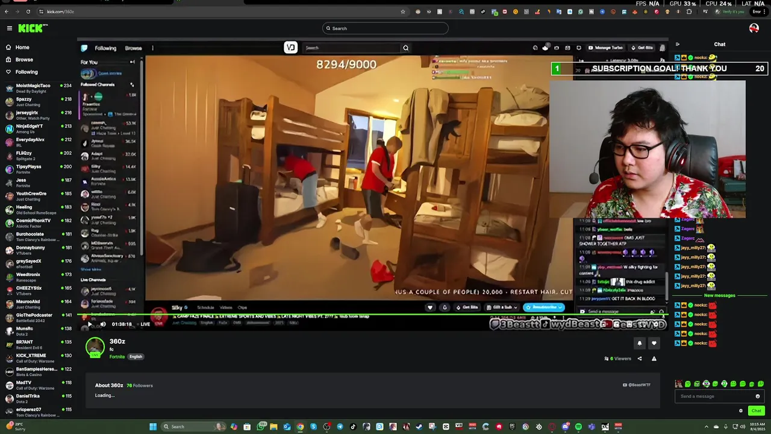The height and width of the screenshot is (434, 771).
Task: Open jerseygirlx channel in sidebar
Action: 37,115
